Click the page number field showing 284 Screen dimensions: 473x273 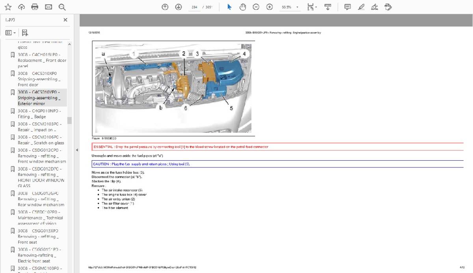(x=194, y=7)
